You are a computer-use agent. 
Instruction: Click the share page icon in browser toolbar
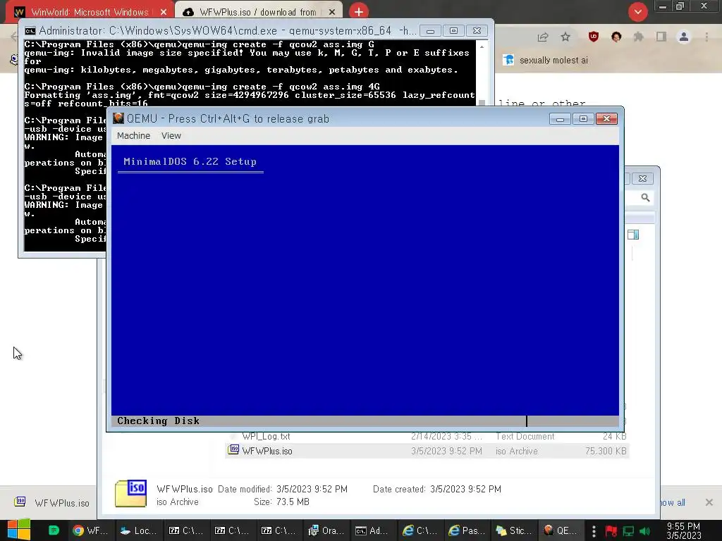[543, 37]
